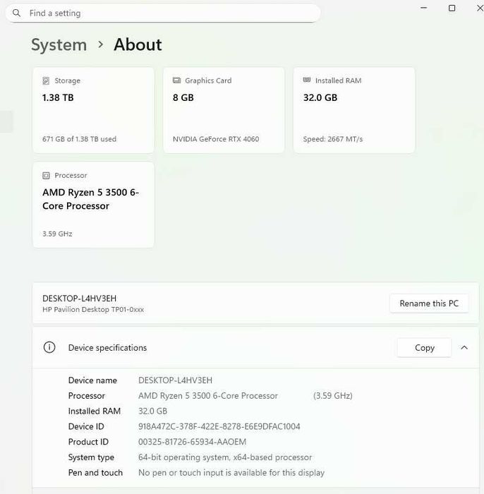Click the DESKTOP-L4HV3EH name above Rename
The image size is (484, 494).
(x=79, y=298)
